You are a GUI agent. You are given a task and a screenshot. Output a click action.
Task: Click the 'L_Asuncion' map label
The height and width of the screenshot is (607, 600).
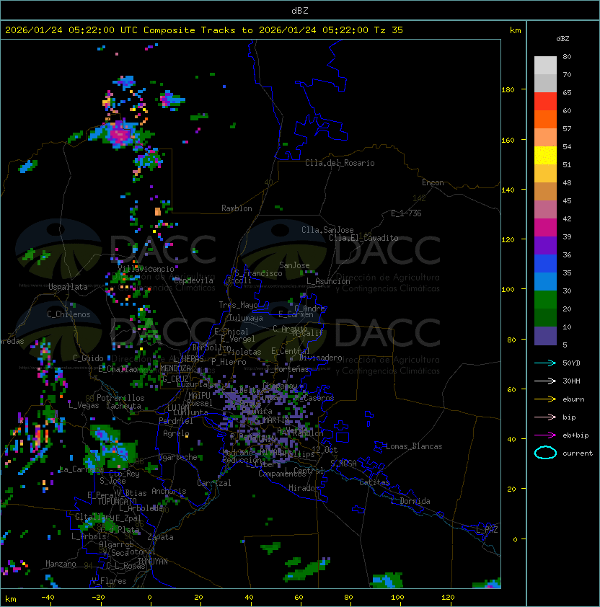(328, 281)
